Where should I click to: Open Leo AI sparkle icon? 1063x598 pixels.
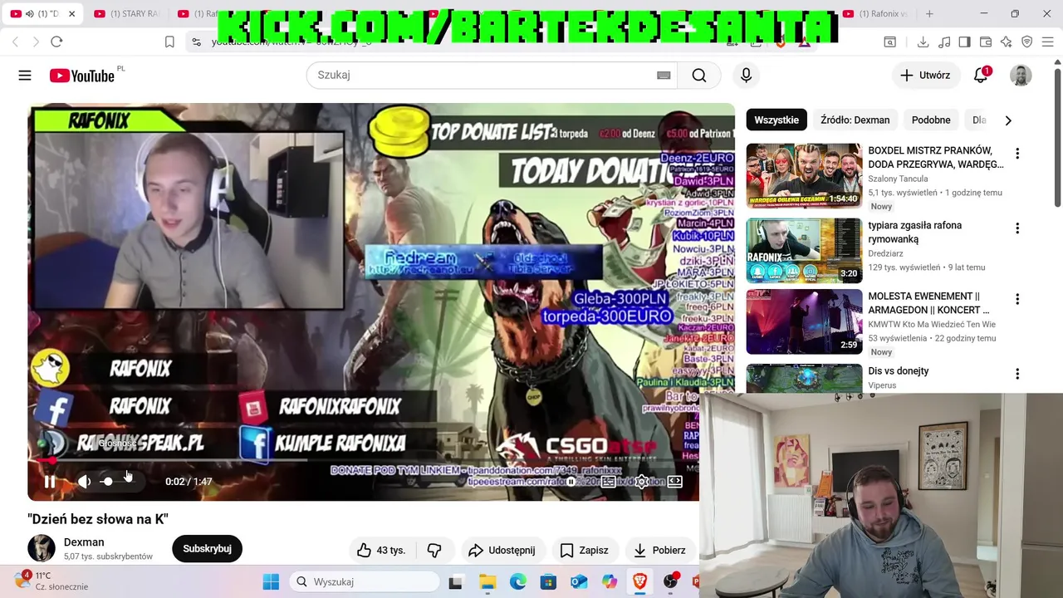tap(1007, 42)
